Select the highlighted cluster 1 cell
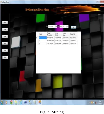This screenshot has height=114, width=104. 43,38
